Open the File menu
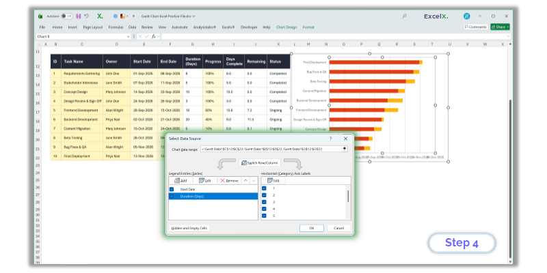This screenshot has width=547, height=273. [42, 27]
